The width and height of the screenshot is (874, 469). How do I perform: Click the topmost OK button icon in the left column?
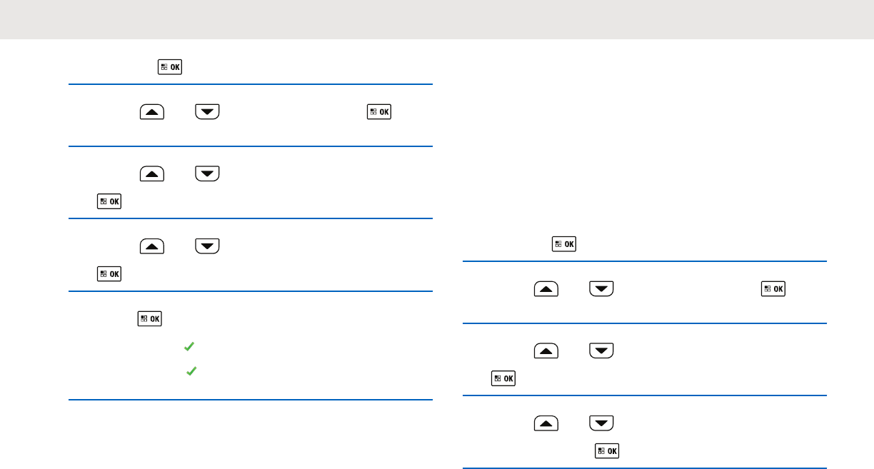pos(170,68)
